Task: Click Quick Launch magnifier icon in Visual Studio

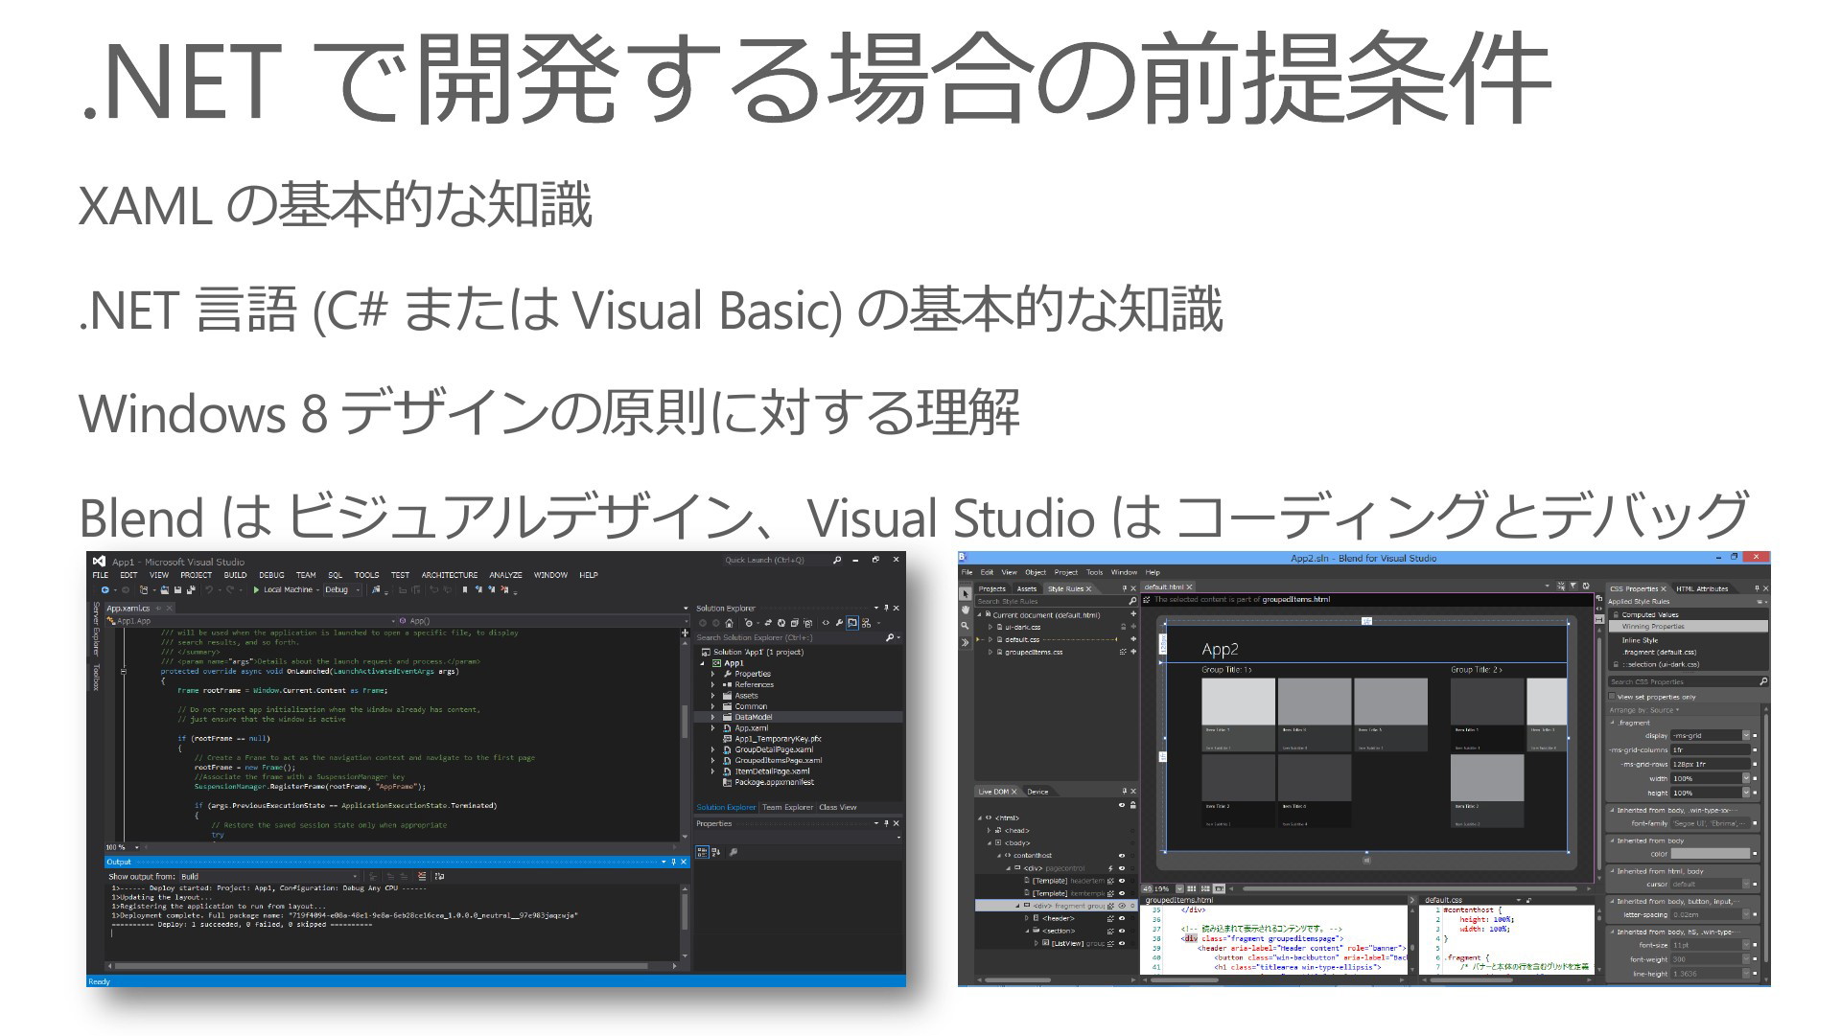Action: [x=837, y=560]
